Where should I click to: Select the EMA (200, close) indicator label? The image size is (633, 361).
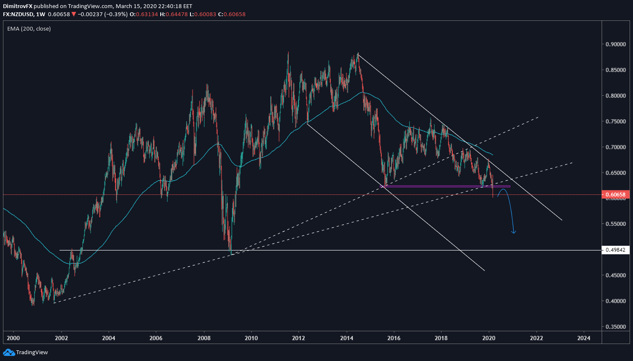[29, 28]
